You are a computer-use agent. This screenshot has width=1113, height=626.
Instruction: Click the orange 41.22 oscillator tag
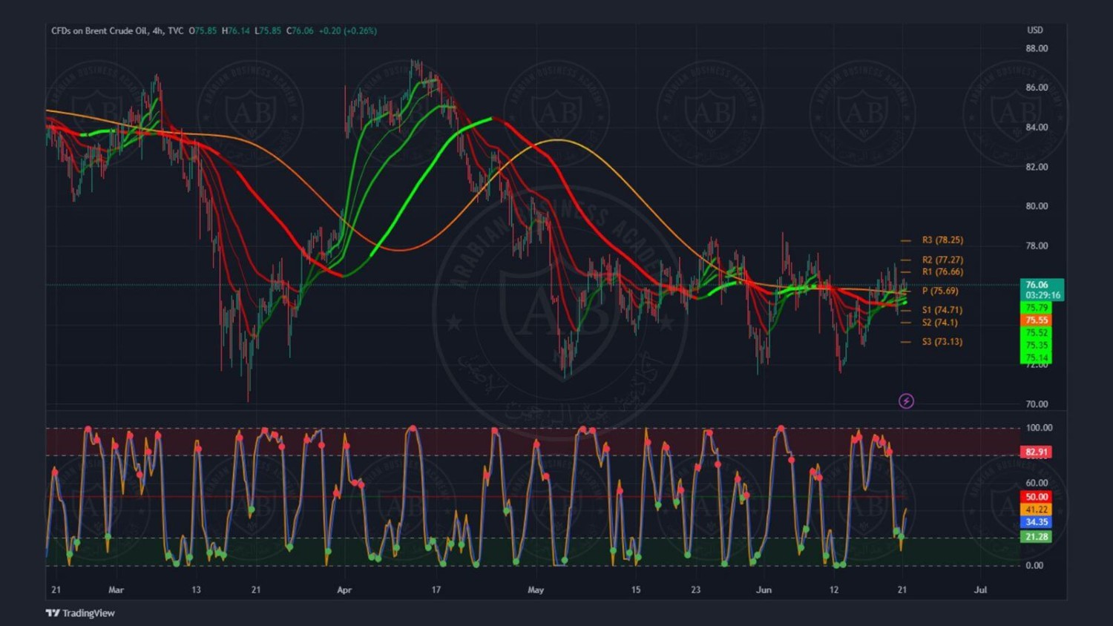(1036, 510)
